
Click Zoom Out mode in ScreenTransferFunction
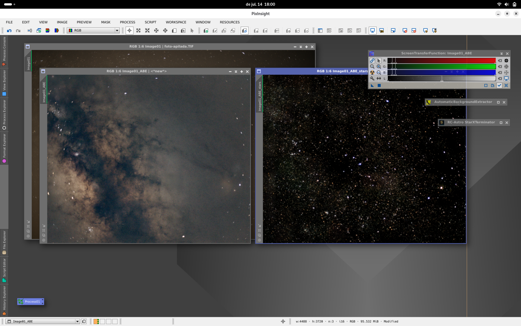379,72
